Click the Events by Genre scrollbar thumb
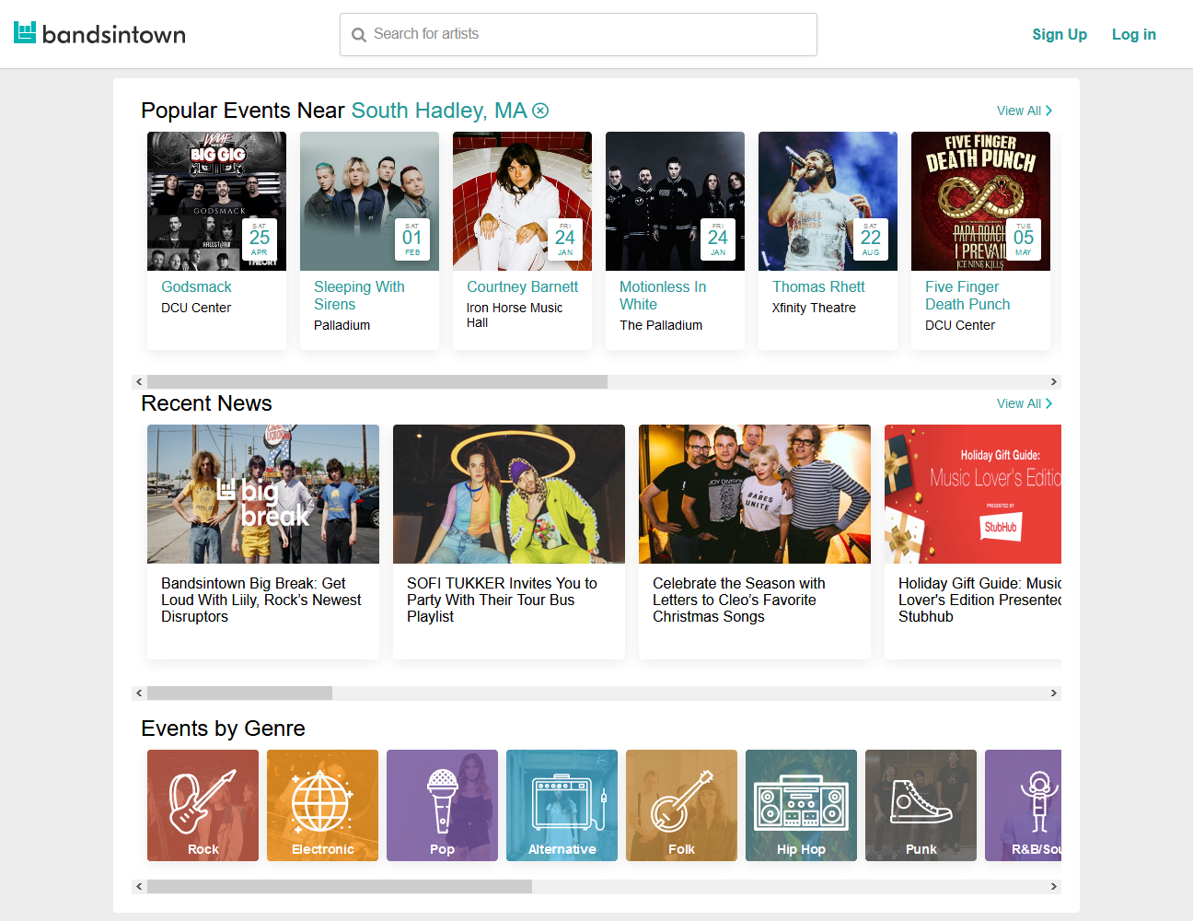 pos(340,886)
